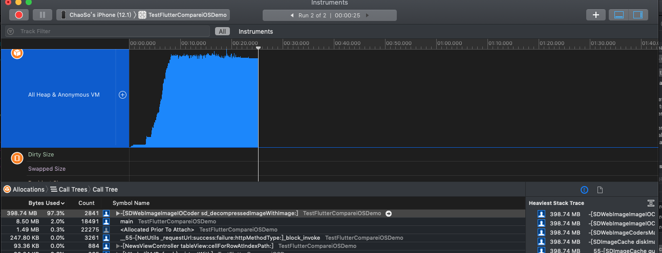Open the Call Tree breadcrumb item
This screenshot has height=253, width=662.
(105, 189)
